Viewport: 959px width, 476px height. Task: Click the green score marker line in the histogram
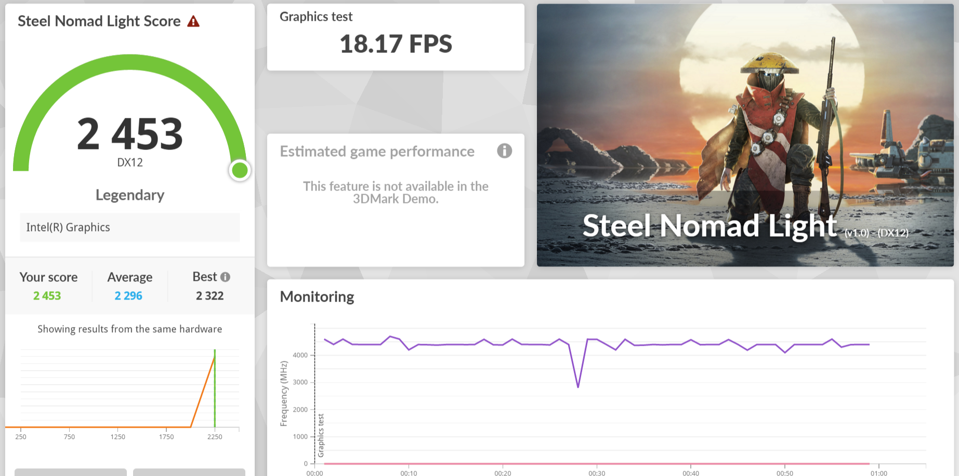[215, 388]
